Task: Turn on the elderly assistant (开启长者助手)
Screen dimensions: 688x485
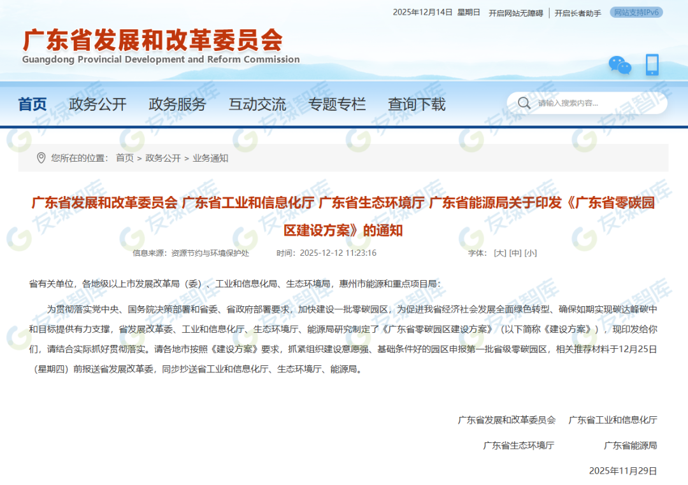Action: coord(577,13)
